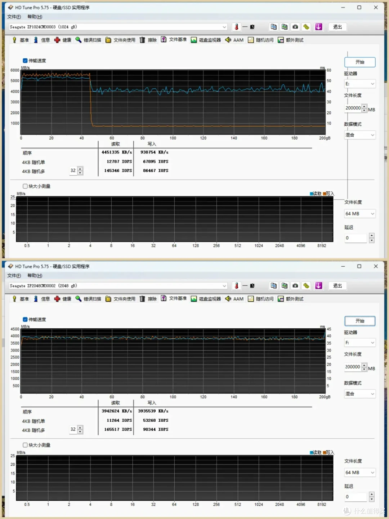Open 信息 tab in top 1024 GB window
Viewport: 389px width, 519px height.
click(x=42, y=40)
